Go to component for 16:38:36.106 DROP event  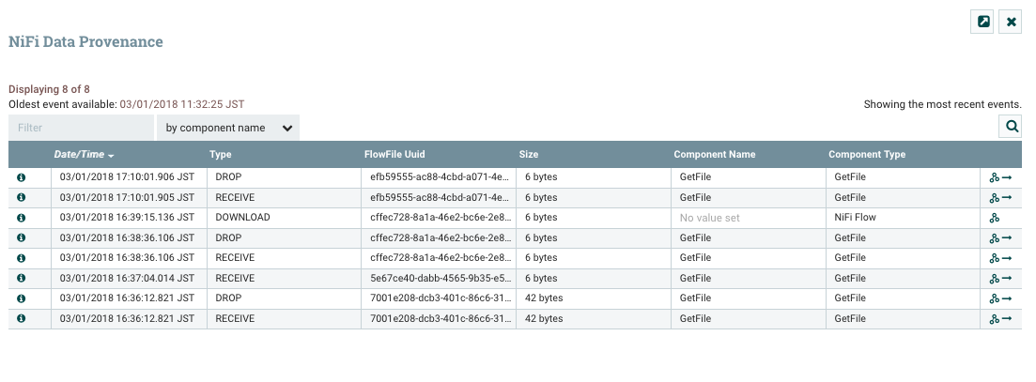[x=1007, y=238]
